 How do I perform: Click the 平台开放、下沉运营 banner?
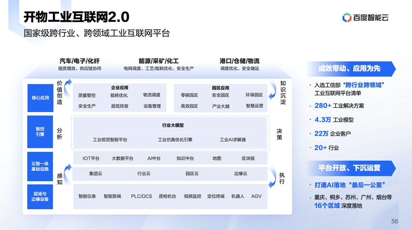click(x=350, y=168)
